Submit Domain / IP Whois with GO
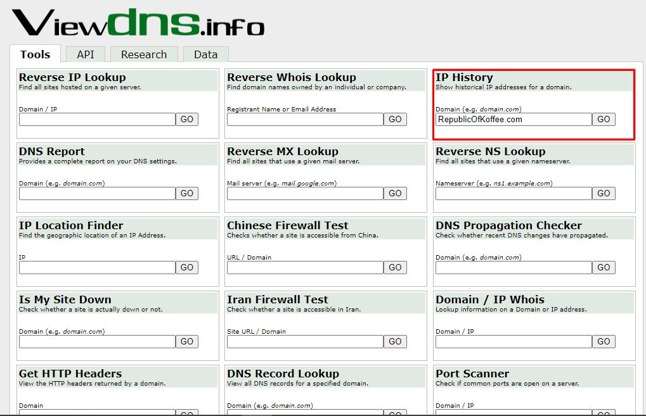The height and width of the screenshot is (416, 646). 602,341
